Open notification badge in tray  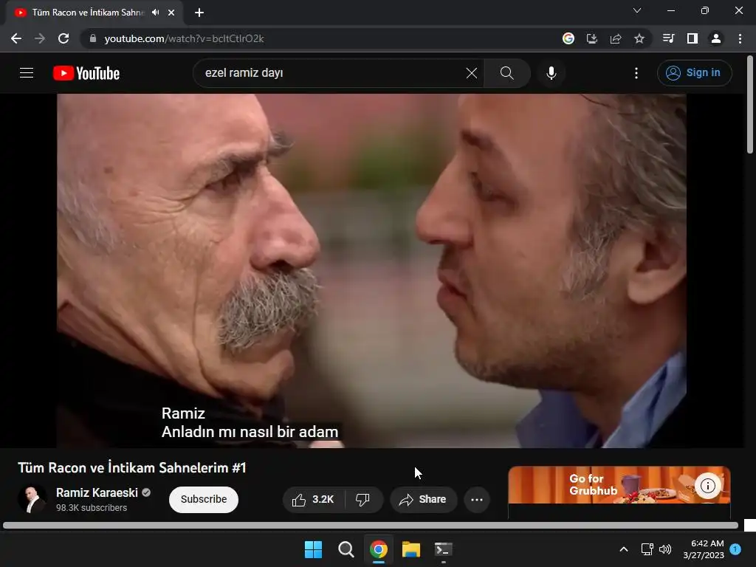(x=735, y=549)
